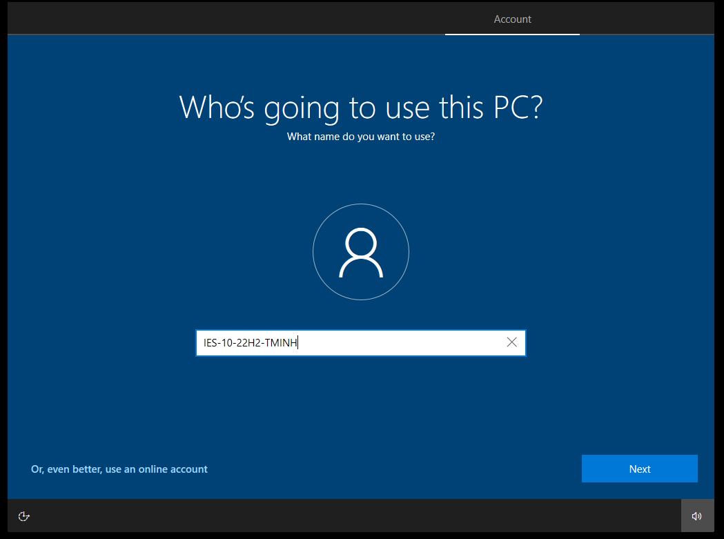Select the Account tab
Image resolution: width=724 pixels, height=539 pixels.
tap(512, 19)
